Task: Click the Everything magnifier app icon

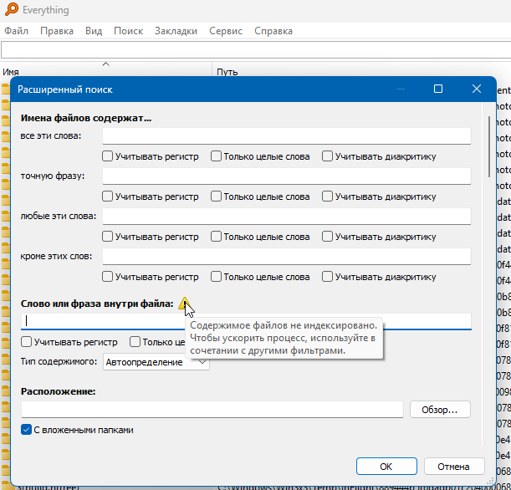Action: pyautogui.click(x=12, y=9)
